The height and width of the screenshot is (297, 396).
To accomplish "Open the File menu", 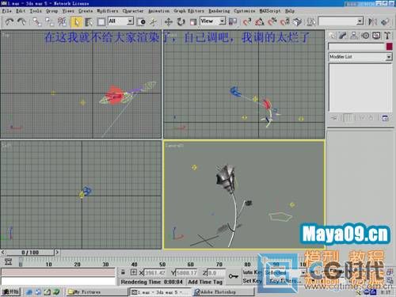I will point(6,11).
